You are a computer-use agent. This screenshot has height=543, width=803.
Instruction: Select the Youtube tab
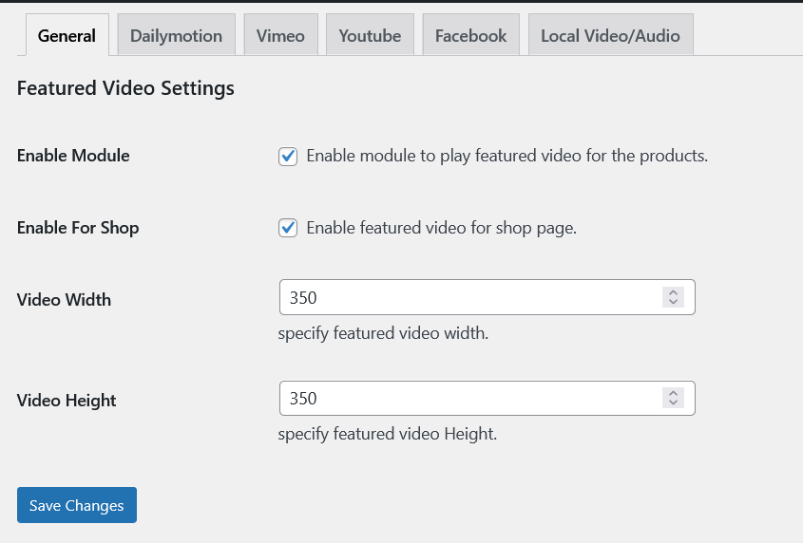click(x=370, y=36)
